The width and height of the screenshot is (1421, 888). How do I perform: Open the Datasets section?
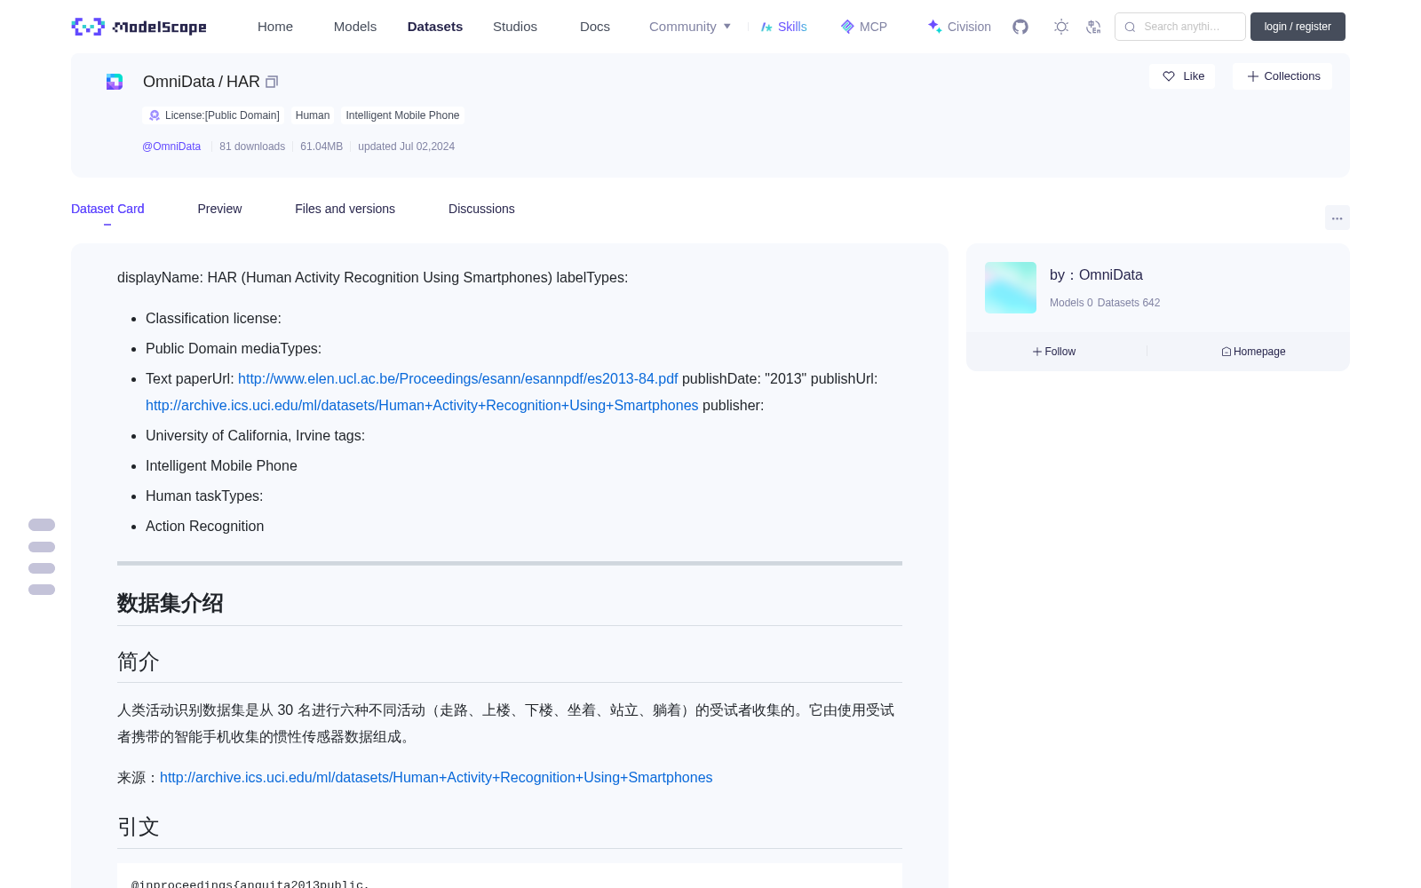(x=435, y=27)
